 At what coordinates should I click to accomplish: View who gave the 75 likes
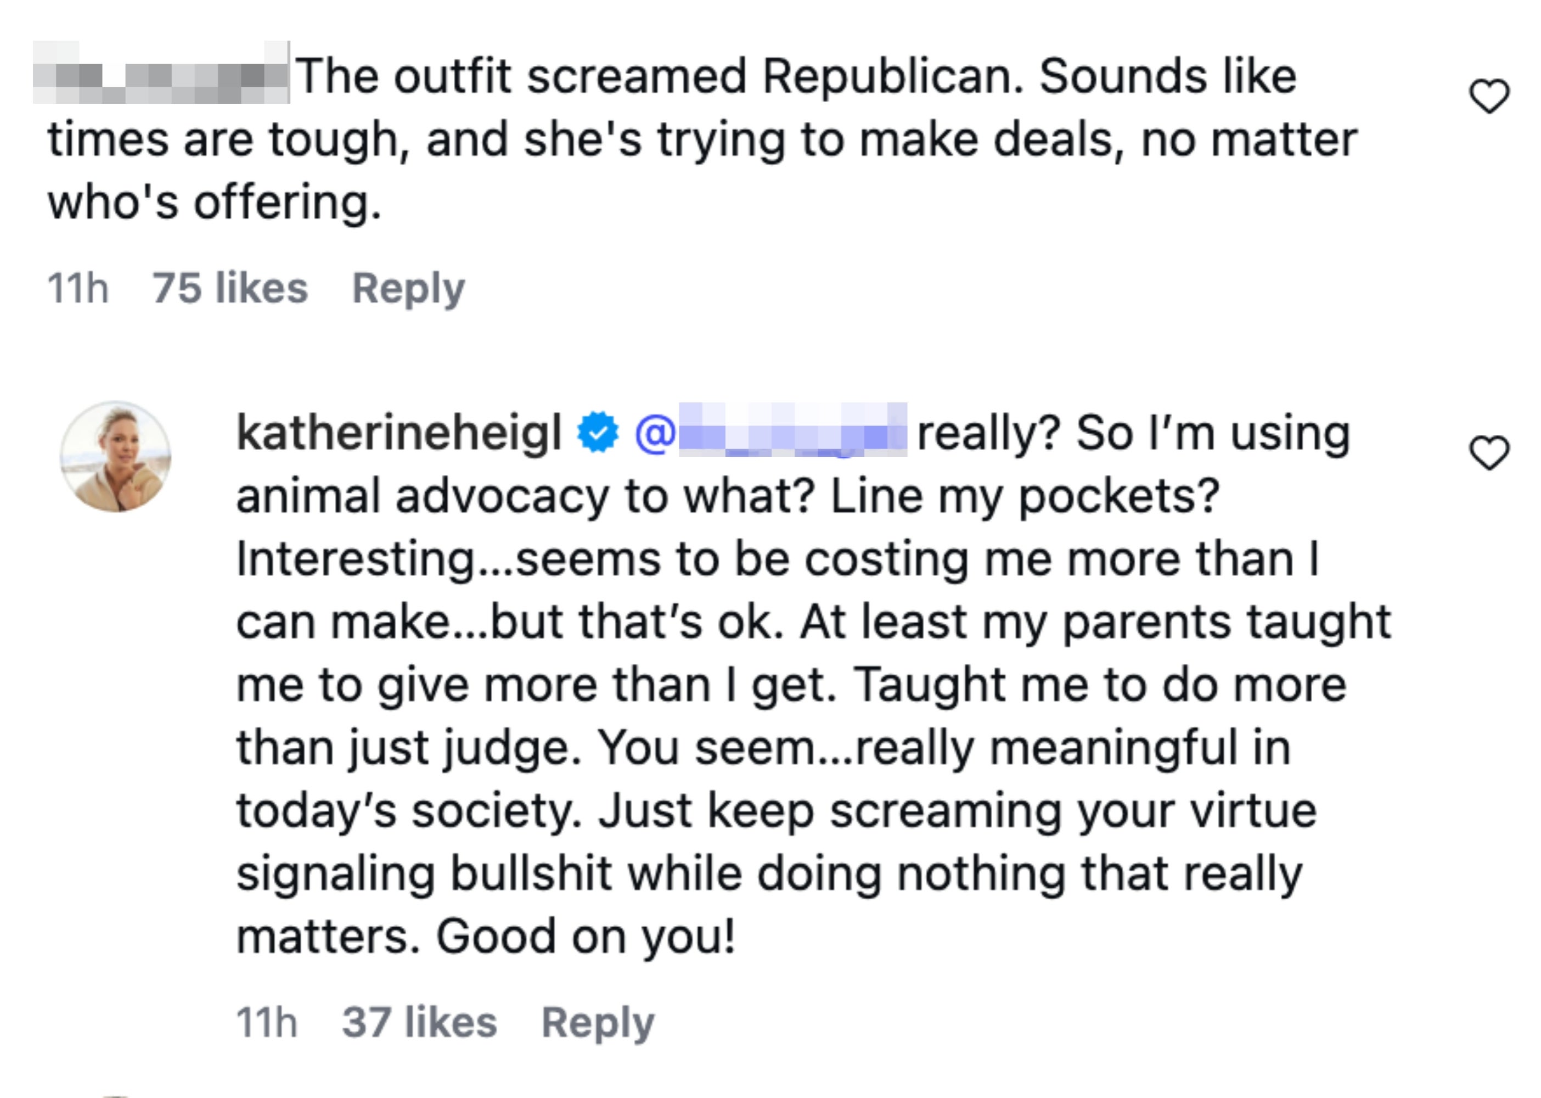pyautogui.click(x=230, y=289)
